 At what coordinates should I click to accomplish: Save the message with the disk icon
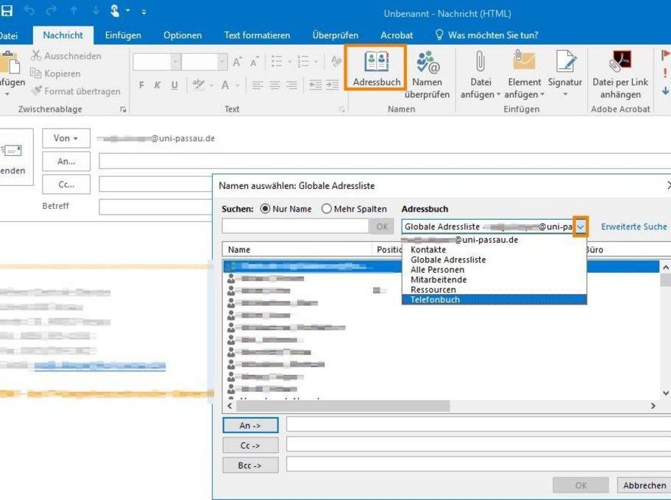click(x=7, y=11)
